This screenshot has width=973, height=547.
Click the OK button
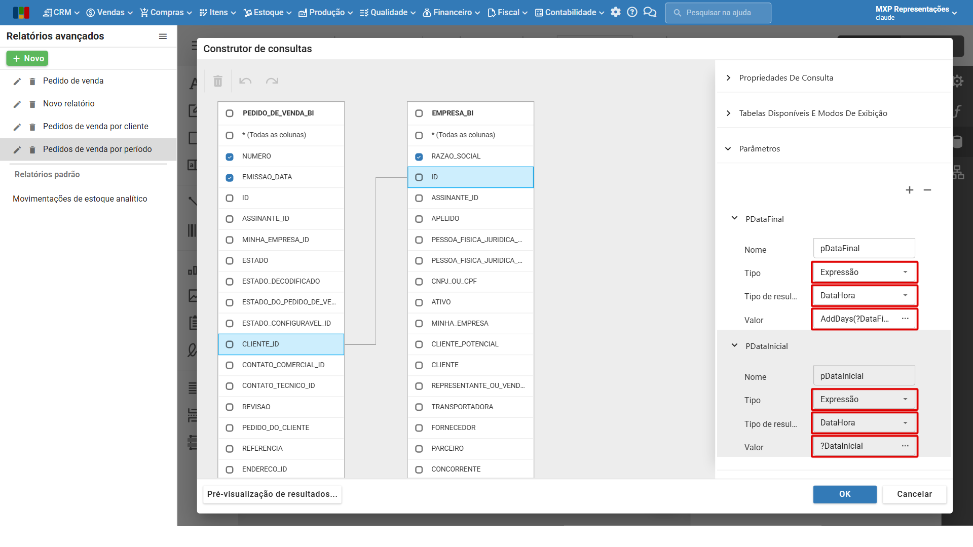pyautogui.click(x=845, y=494)
